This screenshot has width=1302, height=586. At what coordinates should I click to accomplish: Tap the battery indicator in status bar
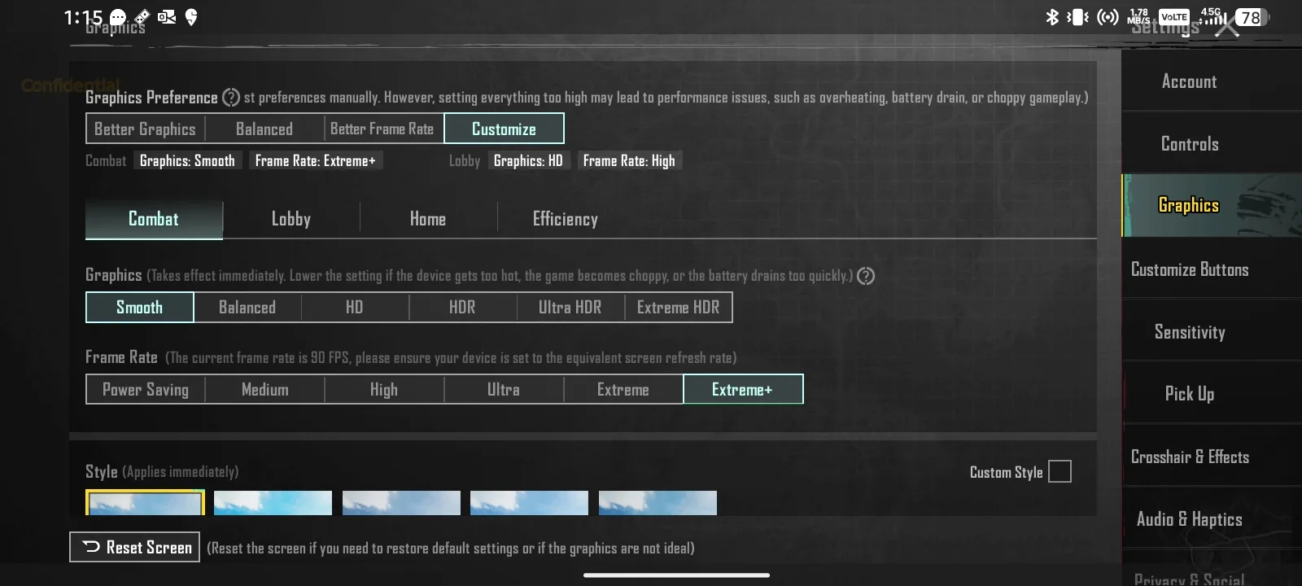[1251, 17]
